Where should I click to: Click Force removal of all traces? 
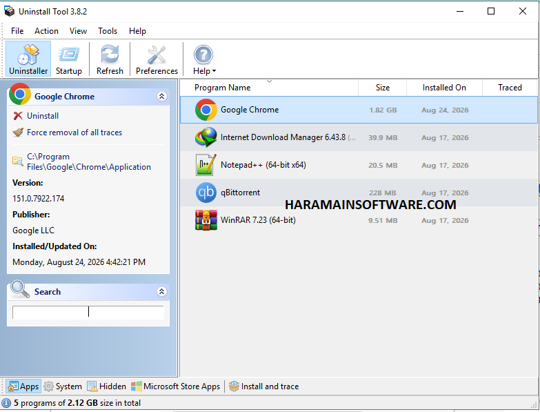coord(74,133)
